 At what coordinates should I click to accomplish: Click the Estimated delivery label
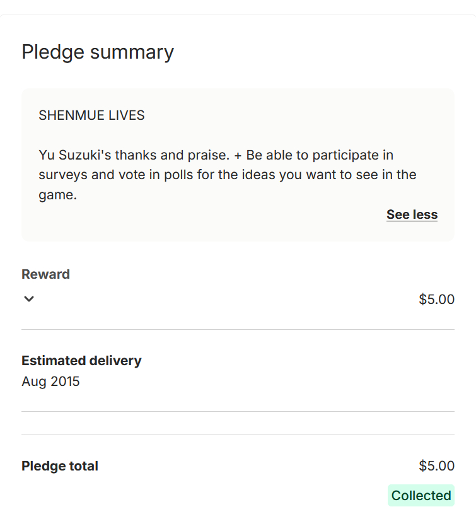[x=81, y=361]
